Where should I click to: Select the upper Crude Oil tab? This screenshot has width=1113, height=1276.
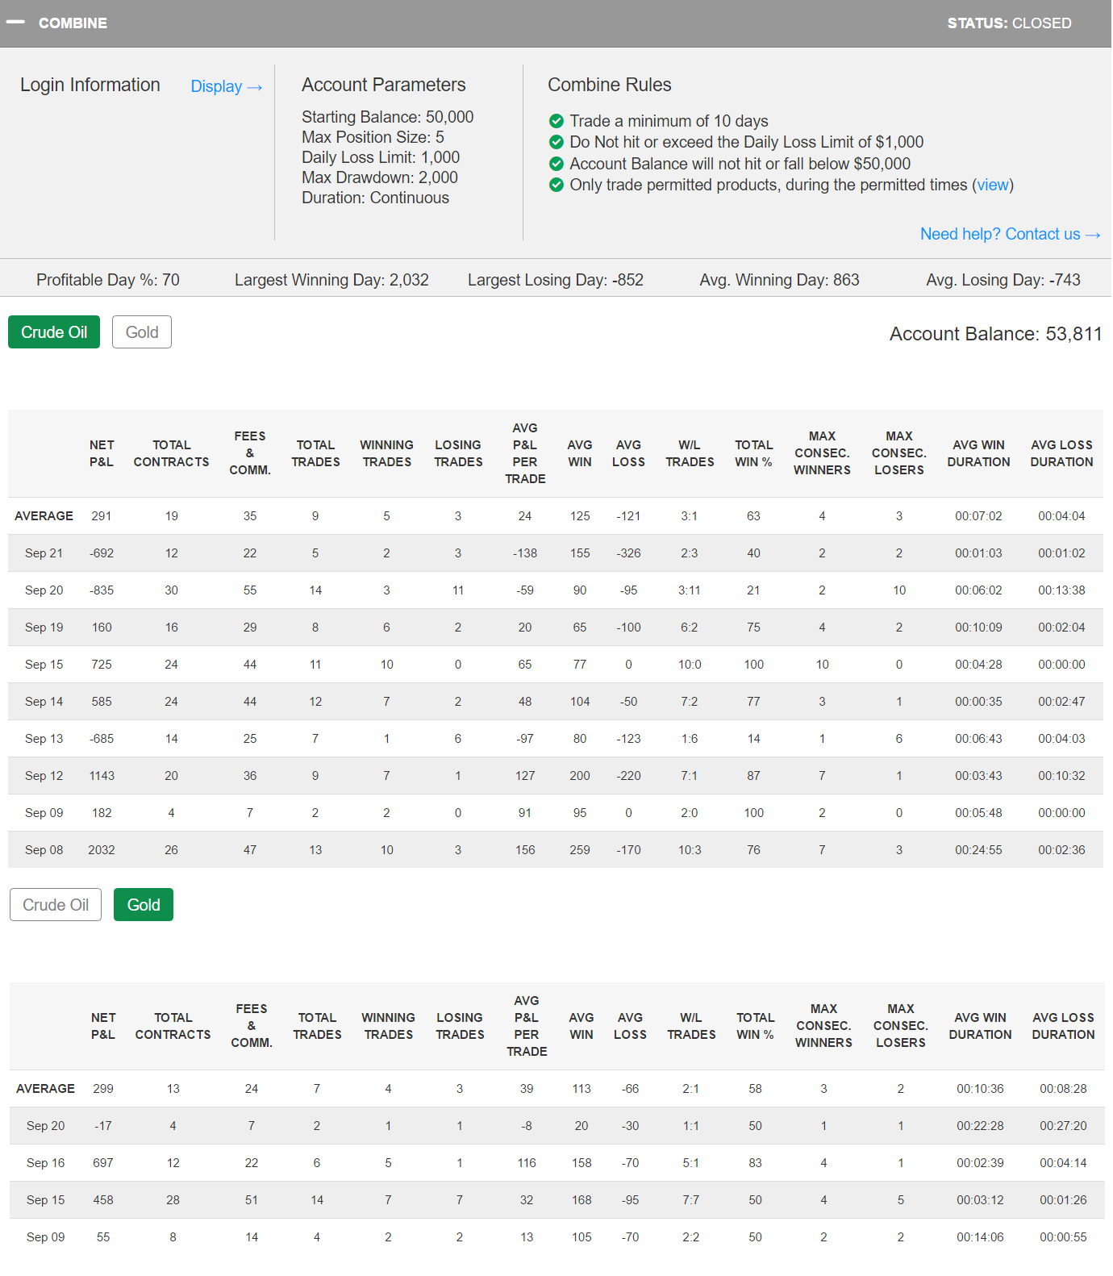pyautogui.click(x=54, y=332)
